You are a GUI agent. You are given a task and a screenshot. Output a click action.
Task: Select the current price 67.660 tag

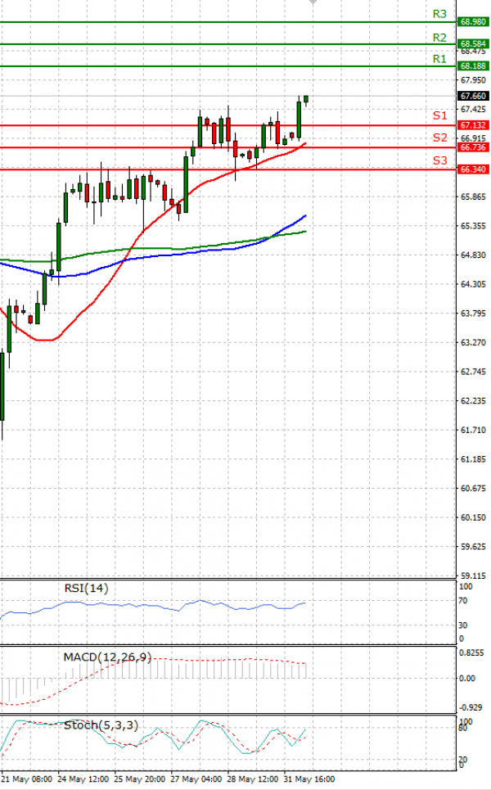(473, 96)
